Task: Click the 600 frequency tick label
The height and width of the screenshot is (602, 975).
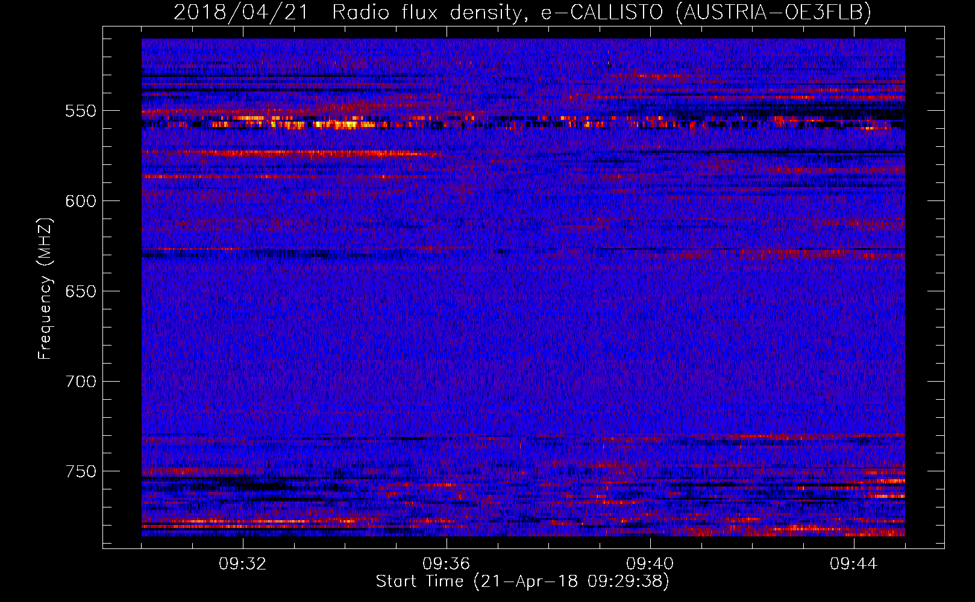Action: tap(81, 201)
